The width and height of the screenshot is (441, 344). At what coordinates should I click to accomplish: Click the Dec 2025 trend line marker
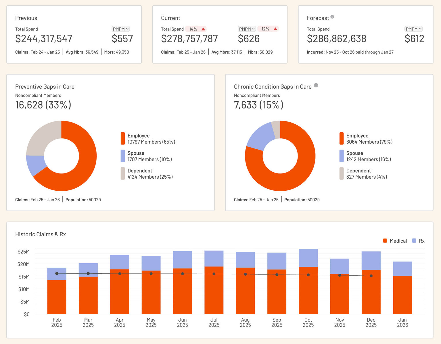click(371, 276)
